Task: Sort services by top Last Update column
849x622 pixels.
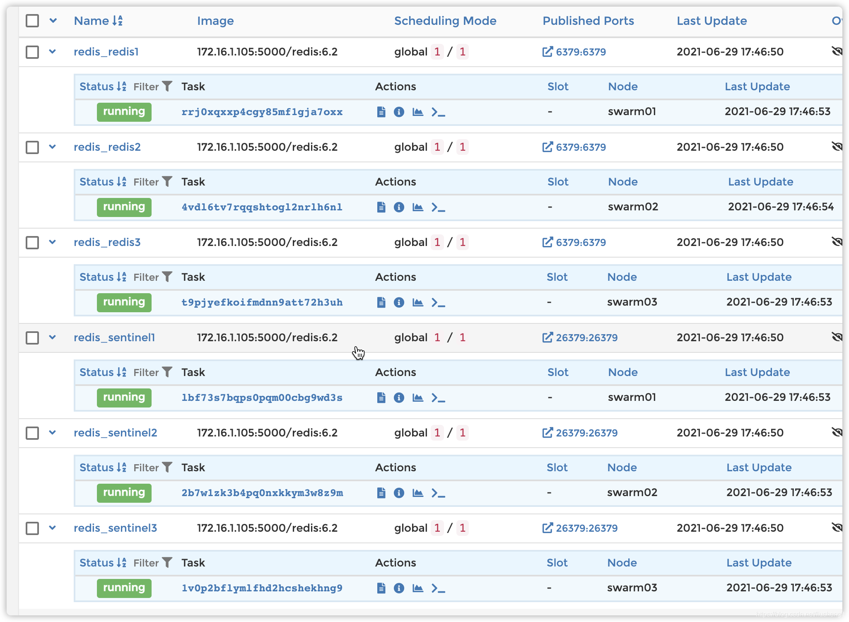Action: 712,21
